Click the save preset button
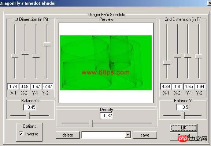 145,135
